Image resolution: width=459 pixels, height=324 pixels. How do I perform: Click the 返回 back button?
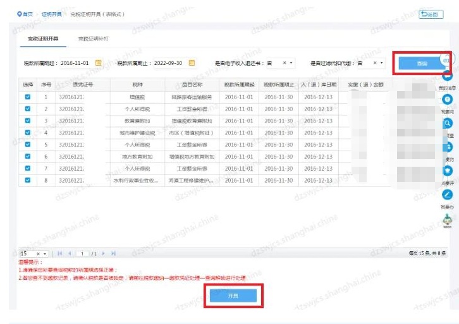click(431, 14)
